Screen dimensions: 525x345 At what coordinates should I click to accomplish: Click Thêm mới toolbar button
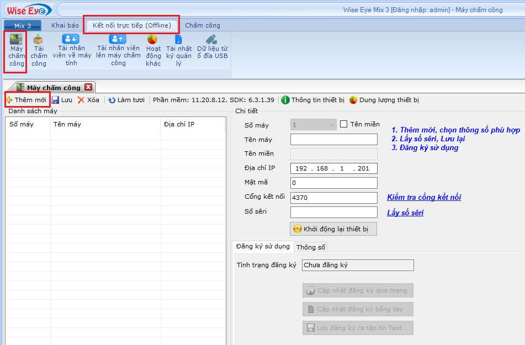point(26,100)
